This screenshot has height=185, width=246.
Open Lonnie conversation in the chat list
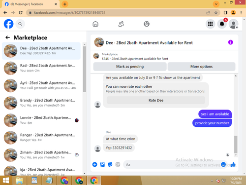(x=41, y=120)
